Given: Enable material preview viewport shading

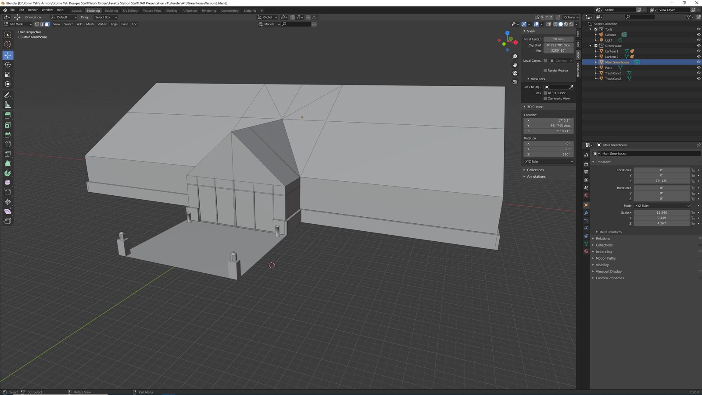Looking at the screenshot, I should [x=566, y=24].
